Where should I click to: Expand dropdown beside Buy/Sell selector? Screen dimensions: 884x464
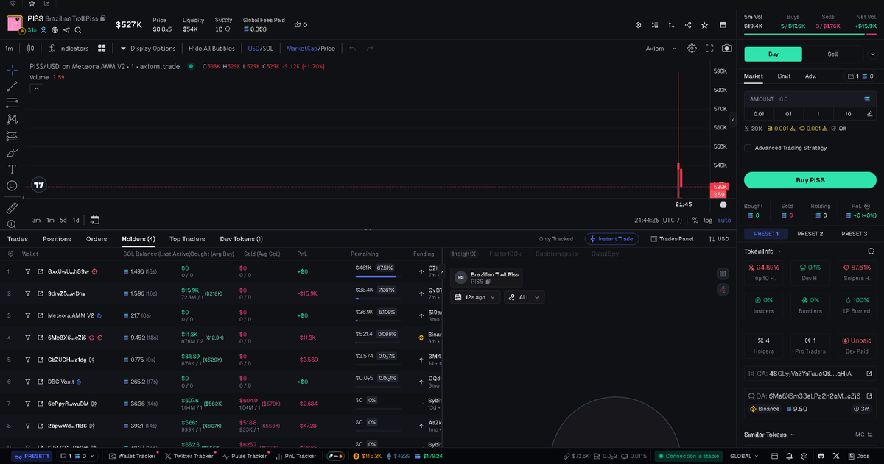pos(872,54)
